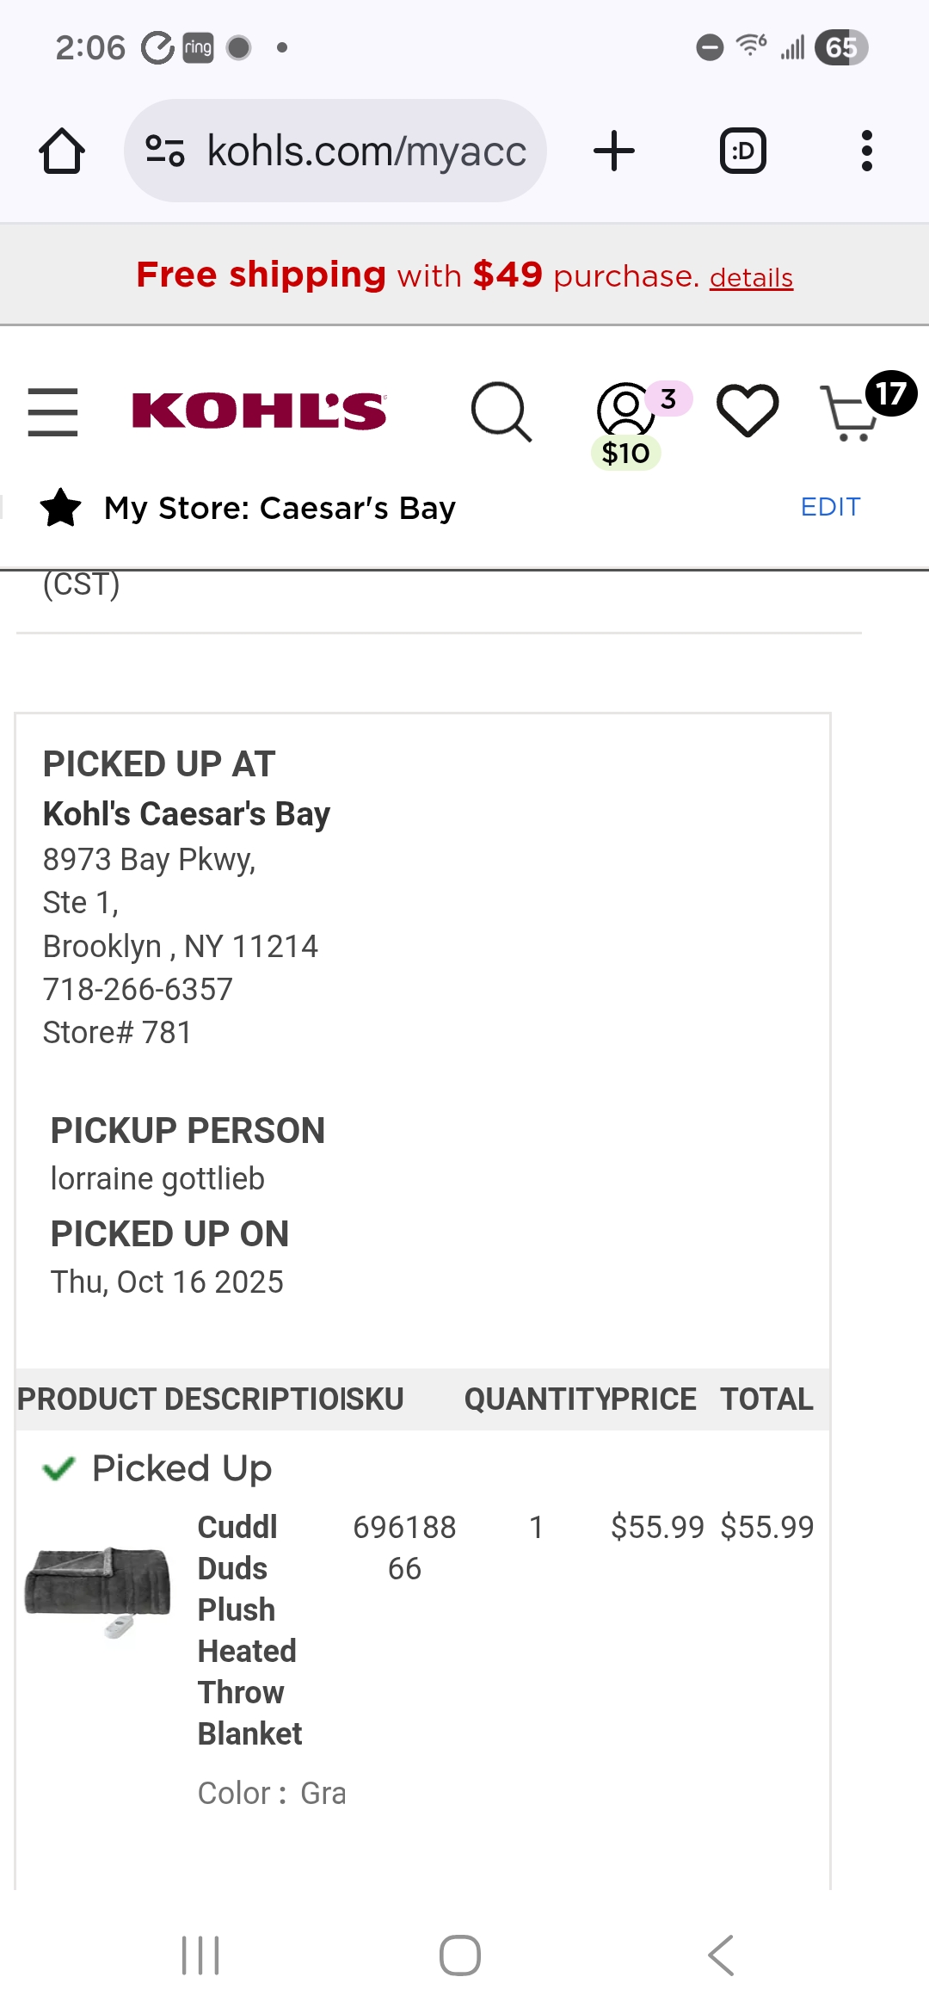Open the Kohl's hamburger menu
Image resolution: width=929 pixels, height=2014 pixels.
(x=52, y=411)
